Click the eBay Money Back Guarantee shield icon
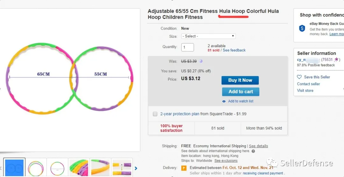 [x=302, y=29]
